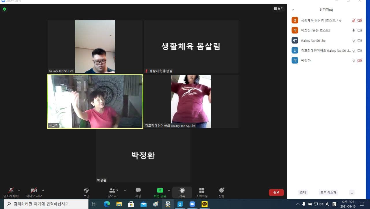Toggle the 참가자 participants panel
Viewport: 370px width, 209px height.
(x=113, y=192)
